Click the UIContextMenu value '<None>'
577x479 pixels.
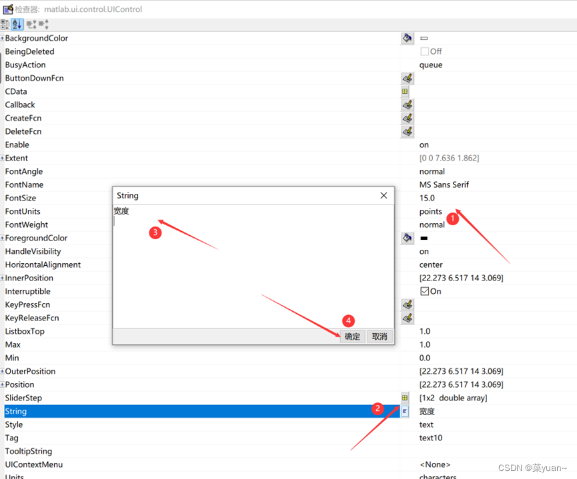click(x=435, y=464)
